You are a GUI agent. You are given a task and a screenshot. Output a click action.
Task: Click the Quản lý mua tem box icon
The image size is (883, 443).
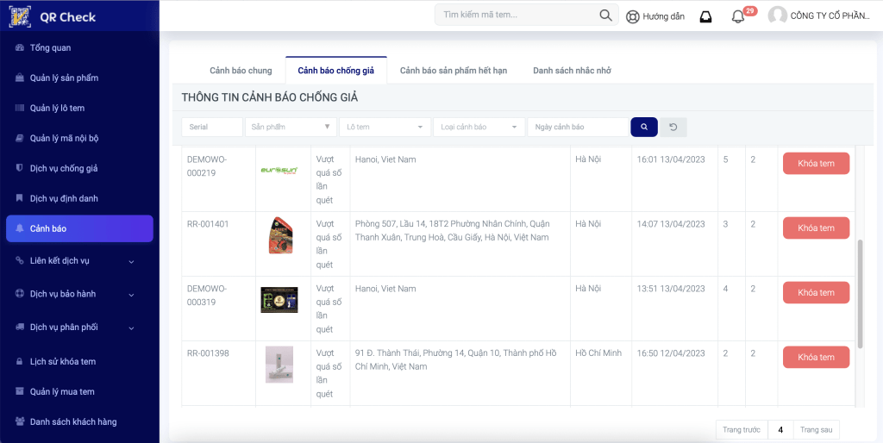(x=20, y=391)
